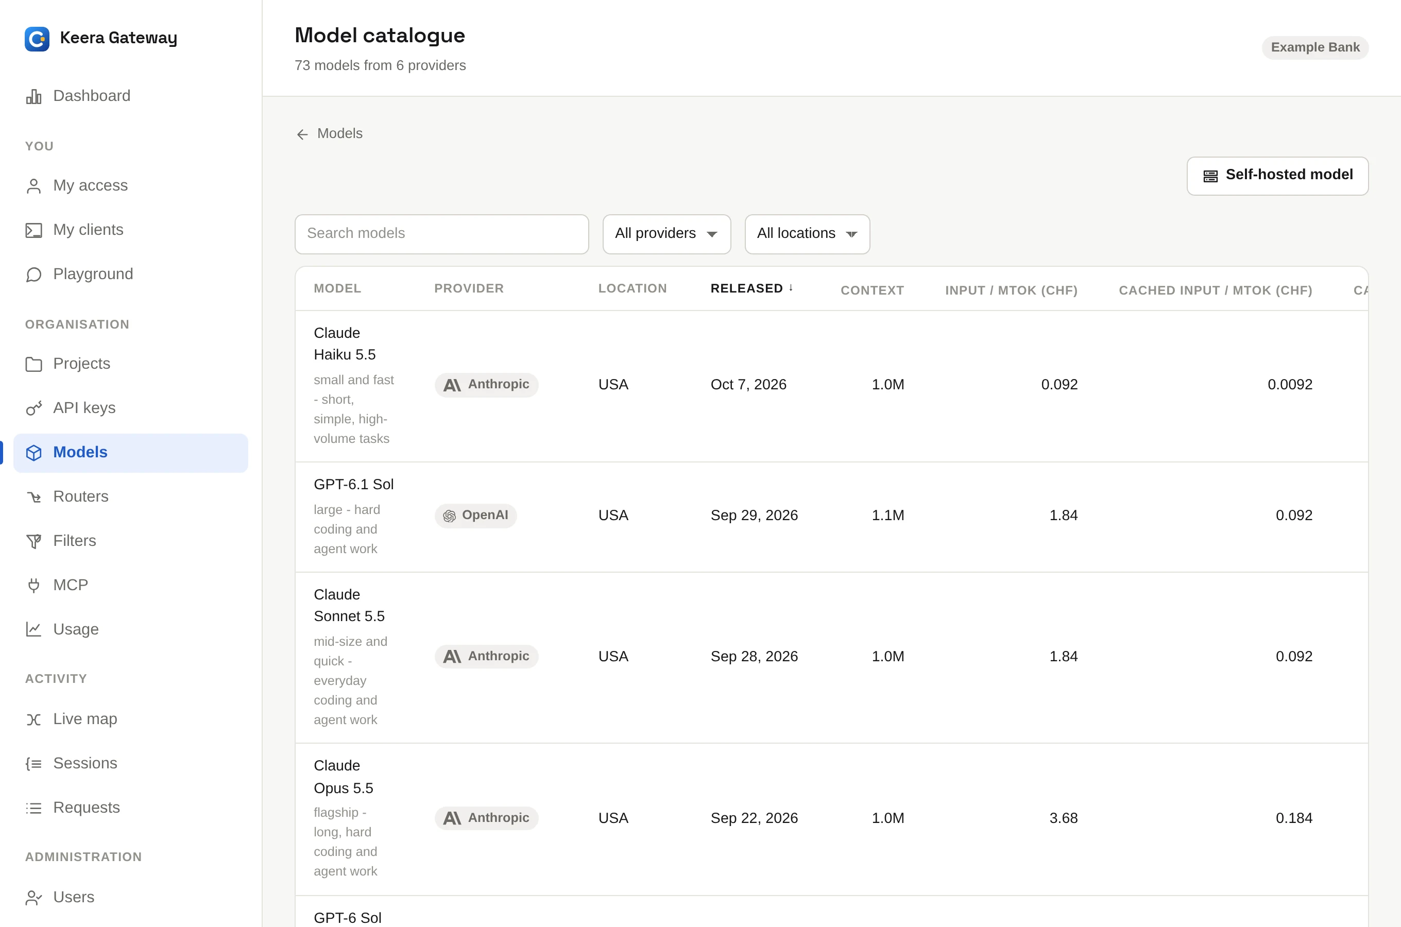Sort by the Location column header
Image resolution: width=1401 pixels, height=927 pixels.
[x=633, y=288]
